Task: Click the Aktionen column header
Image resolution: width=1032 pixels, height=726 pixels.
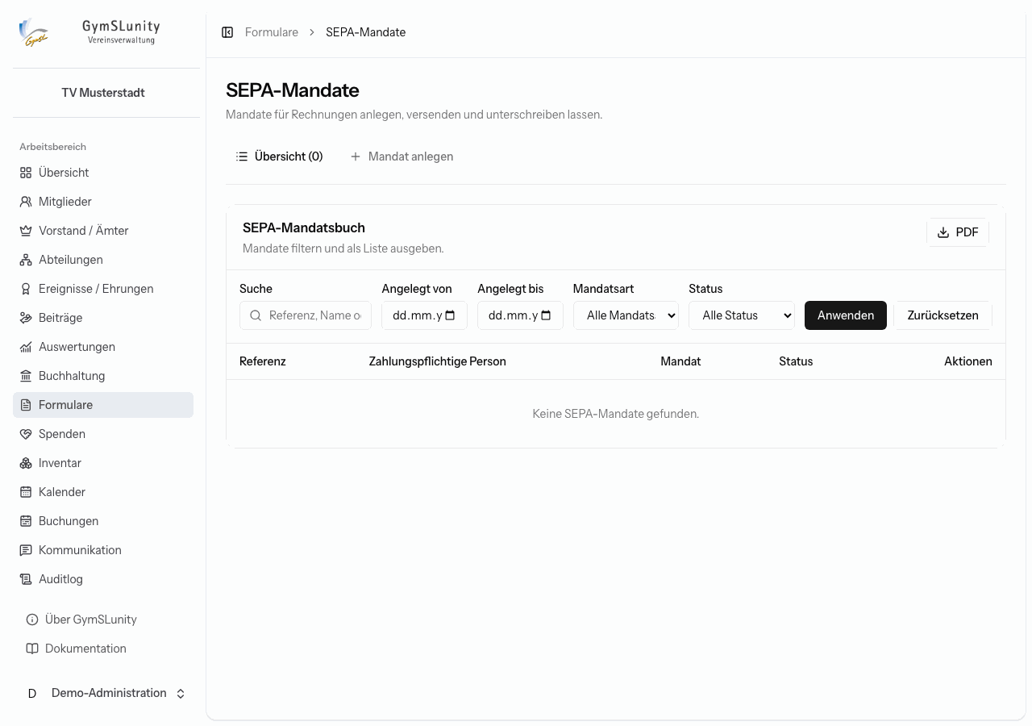Action: (968, 361)
